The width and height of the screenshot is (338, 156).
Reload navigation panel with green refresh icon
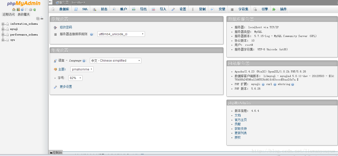tap(34, 10)
